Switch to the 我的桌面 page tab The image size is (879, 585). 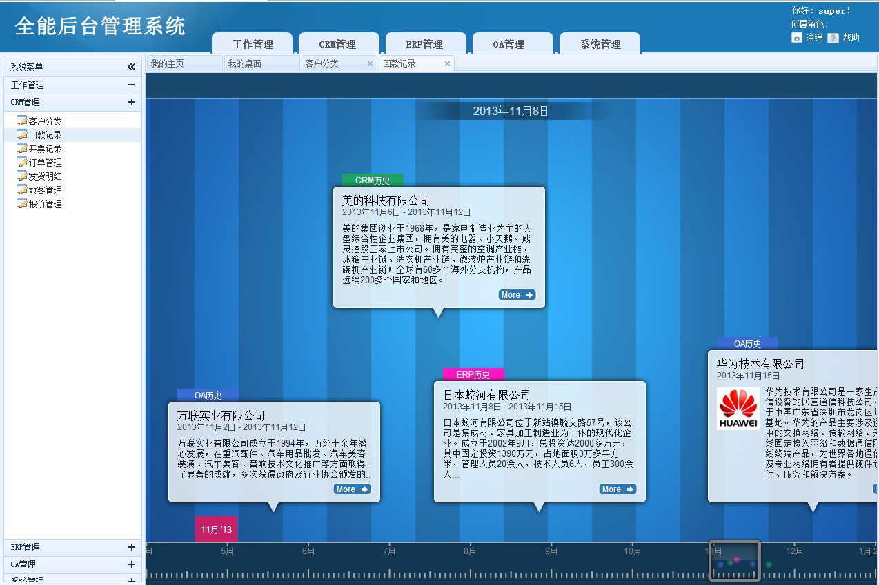[261, 63]
